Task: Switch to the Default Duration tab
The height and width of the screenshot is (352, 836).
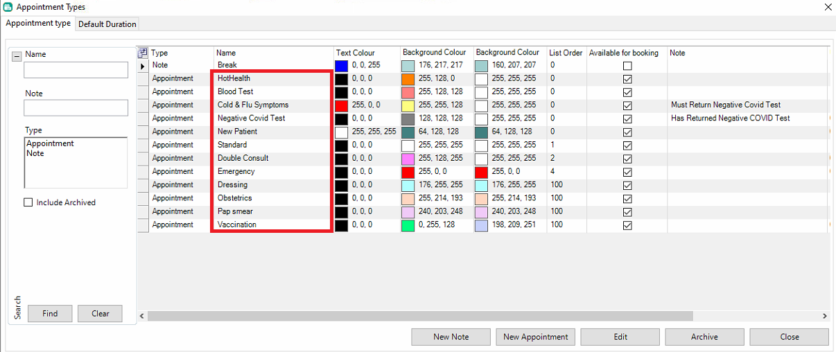Action: pos(107,24)
